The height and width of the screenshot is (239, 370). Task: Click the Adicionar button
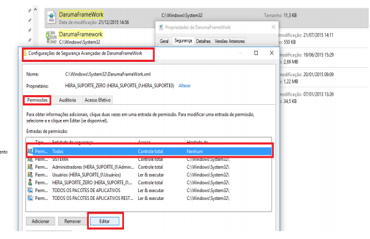[x=40, y=221]
